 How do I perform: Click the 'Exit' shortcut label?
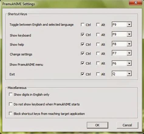[12, 74]
